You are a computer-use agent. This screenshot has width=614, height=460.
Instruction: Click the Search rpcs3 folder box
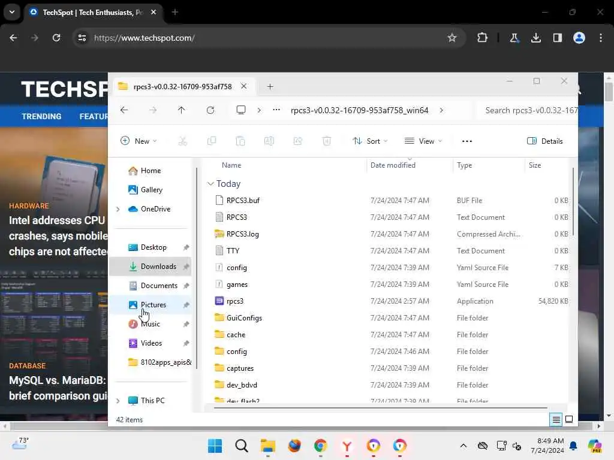[x=527, y=110]
